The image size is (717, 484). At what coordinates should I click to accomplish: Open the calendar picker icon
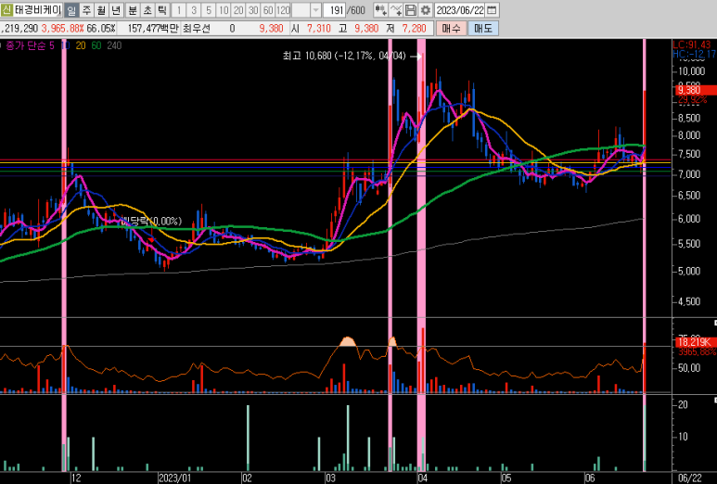click(492, 9)
